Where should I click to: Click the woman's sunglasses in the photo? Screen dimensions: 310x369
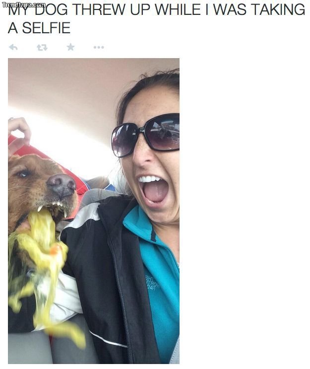145,135
